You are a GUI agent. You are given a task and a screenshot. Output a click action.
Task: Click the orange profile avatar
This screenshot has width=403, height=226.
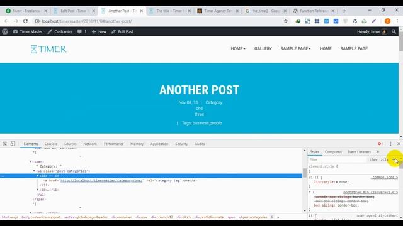pos(388,21)
